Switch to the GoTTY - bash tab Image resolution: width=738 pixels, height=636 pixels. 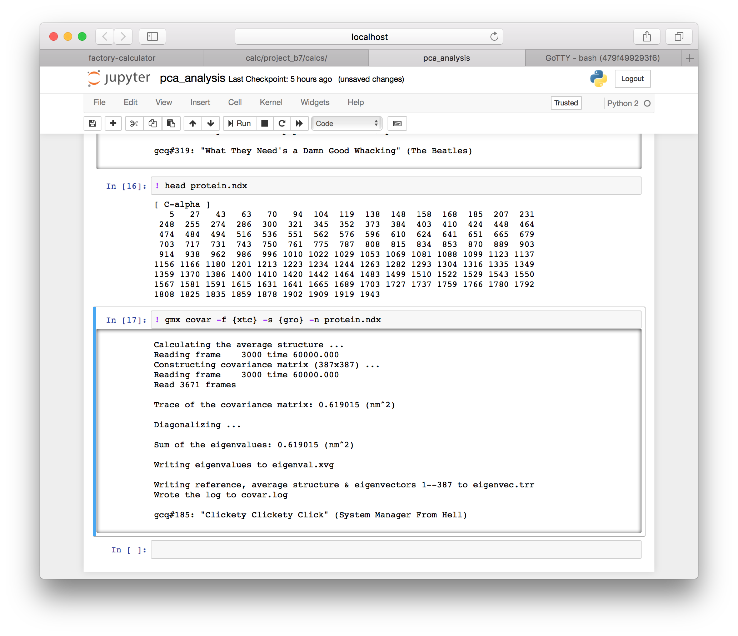603,58
